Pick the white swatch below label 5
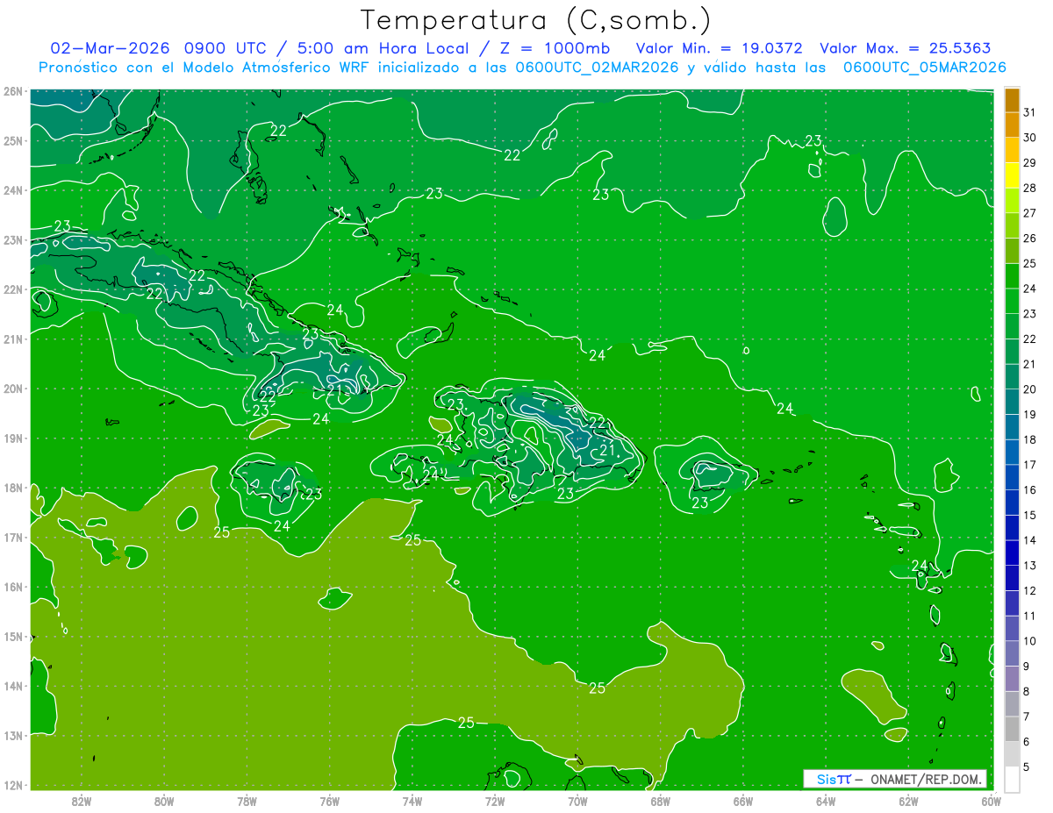This screenshot has height=813, width=1053. [x=1012, y=779]
